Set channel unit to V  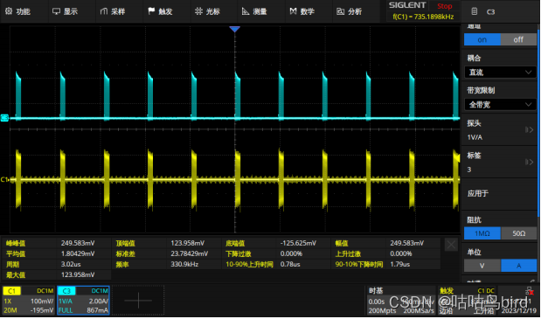(482, 266)
